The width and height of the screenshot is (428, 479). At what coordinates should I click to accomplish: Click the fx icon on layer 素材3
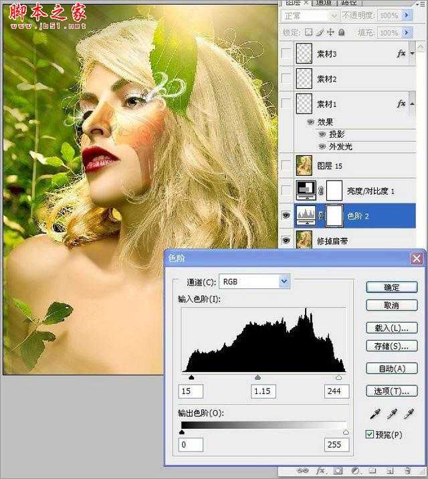401,54
